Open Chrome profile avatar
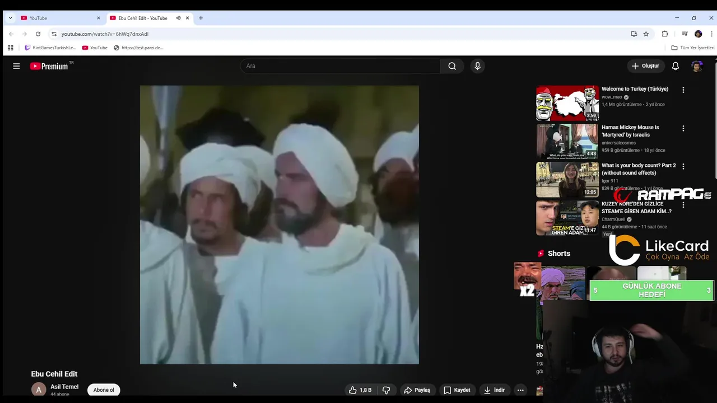Image resolution: width=717 pixels, height=403 pixels. click(698, 34)
